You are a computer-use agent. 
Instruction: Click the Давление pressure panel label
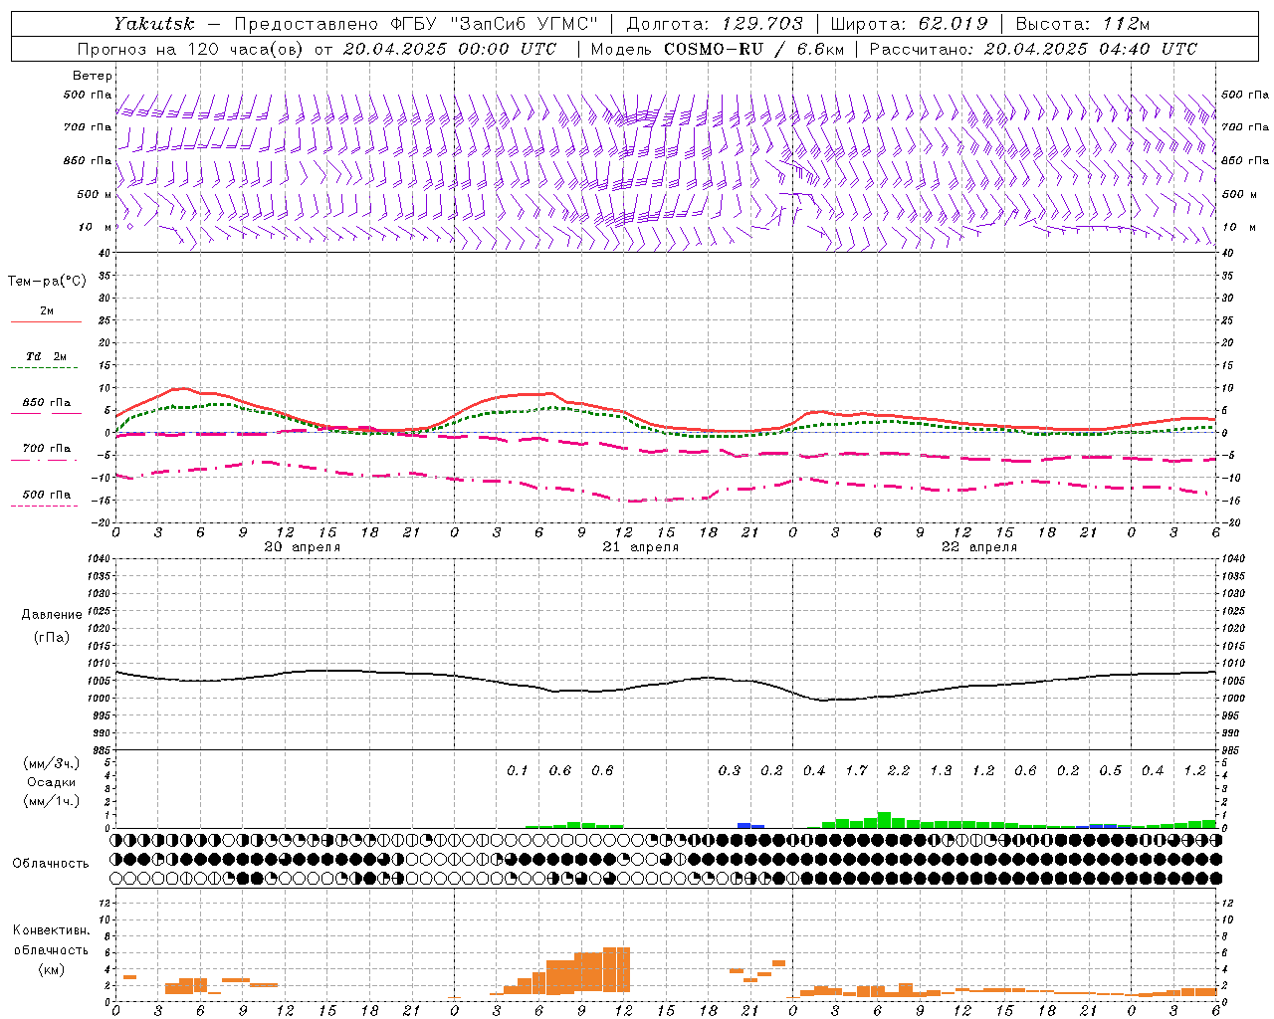coord(51,615)
